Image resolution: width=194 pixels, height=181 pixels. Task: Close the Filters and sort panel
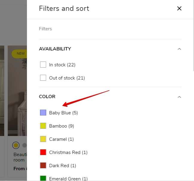click(x=179, y=8)
